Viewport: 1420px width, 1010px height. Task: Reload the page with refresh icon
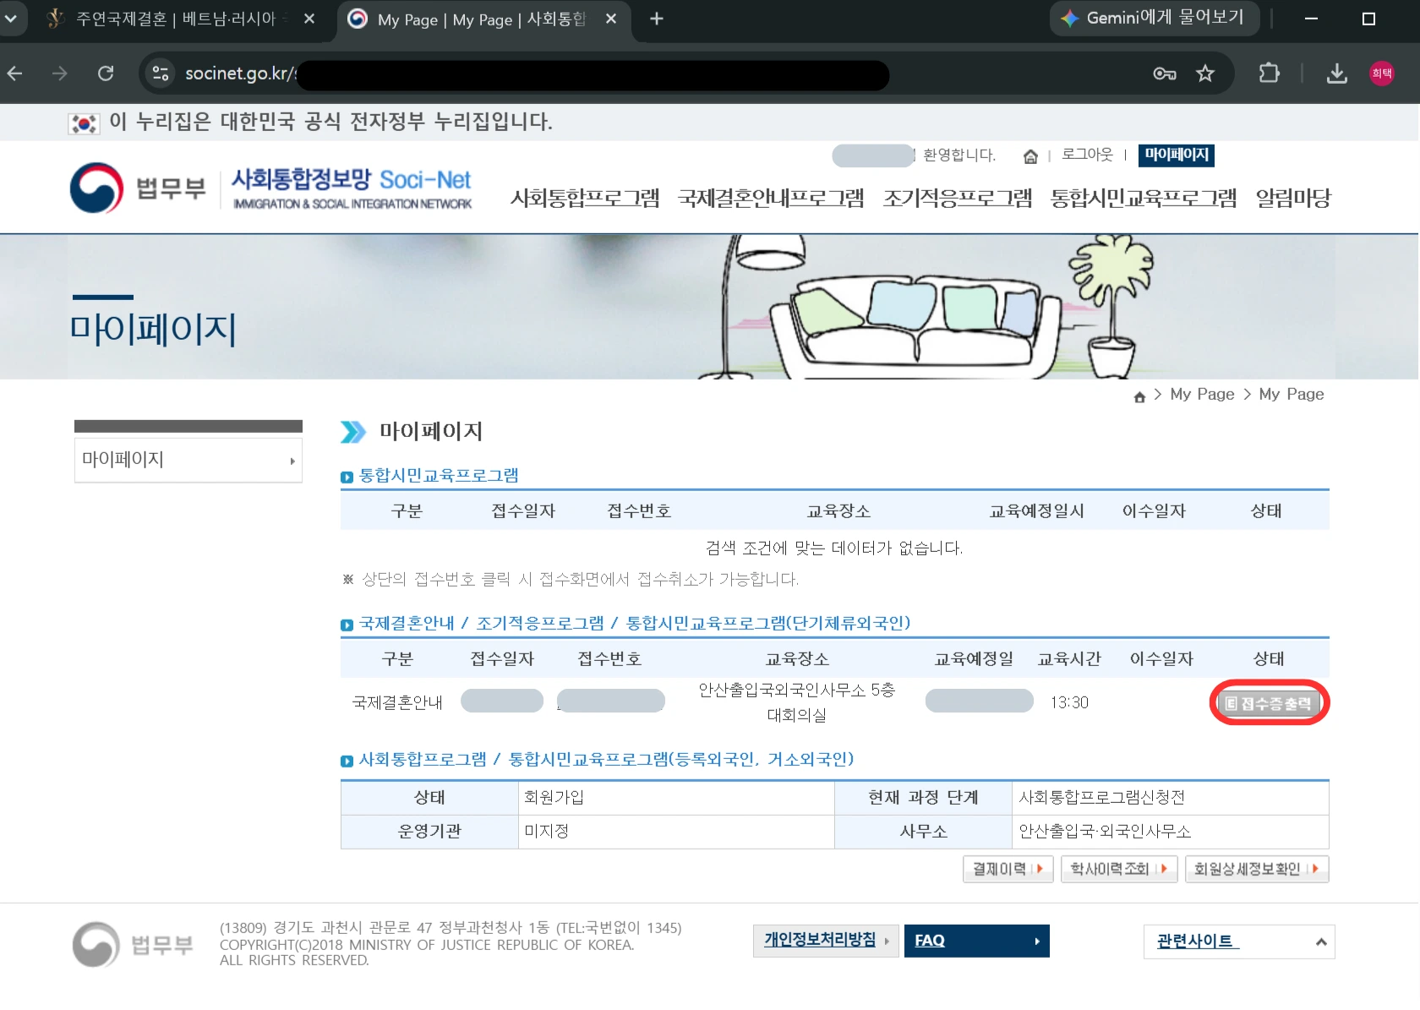[106, 74]
